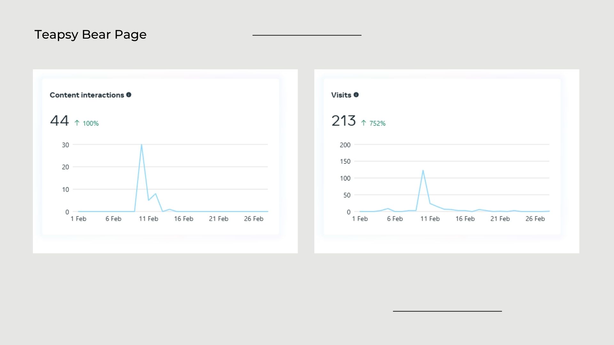This screenshot has width=614, height=345.
Task: Click the Content interactions heading
Action: coord(87,95)
